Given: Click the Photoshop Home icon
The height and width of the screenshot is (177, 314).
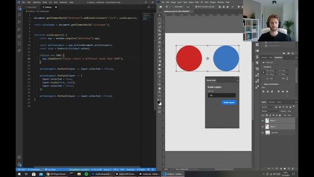Looking at the screenshot, I should coord(160,7).
